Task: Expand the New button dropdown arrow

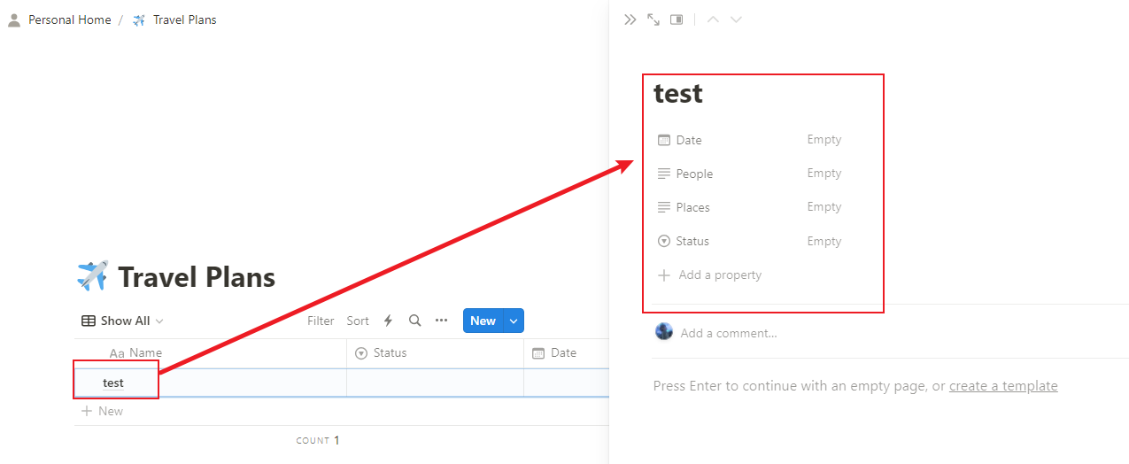Action: click(x=514, y=321)
